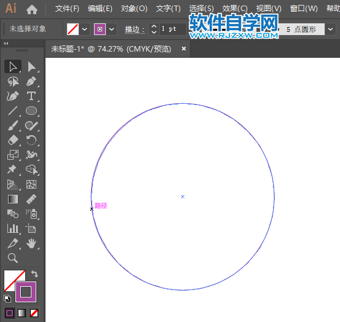Open the 描边 stroke panel link
340x322 pixels.
pos(135,29)
